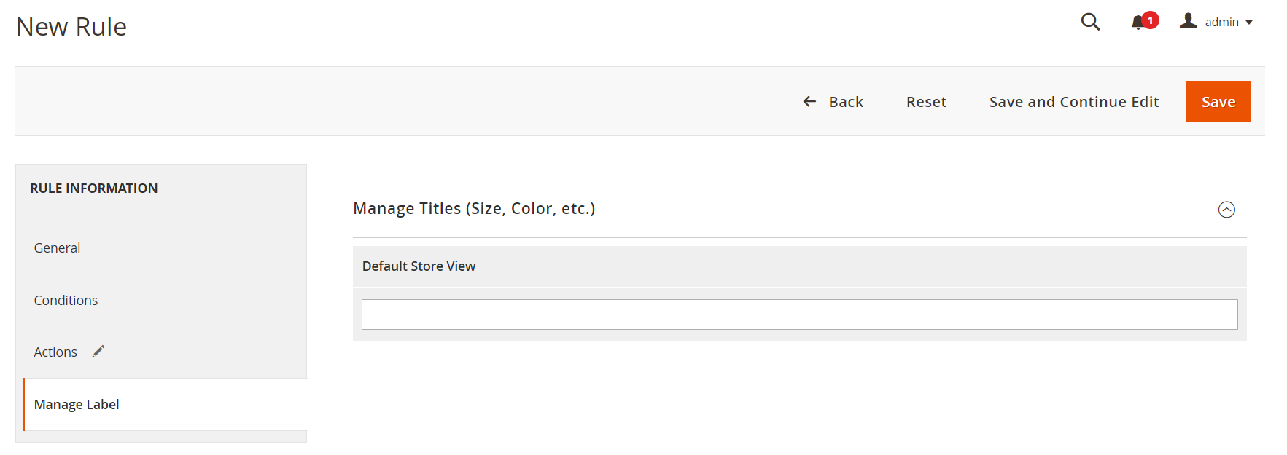Collapse Manage Titles with the circled chevron
Image resolution: width=1287 pixels, height=455 pixels.
click(x=1226, y=210)
